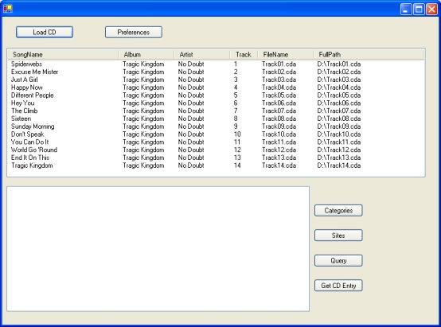
Task: Close the window
Action: [x=431, y=10]
